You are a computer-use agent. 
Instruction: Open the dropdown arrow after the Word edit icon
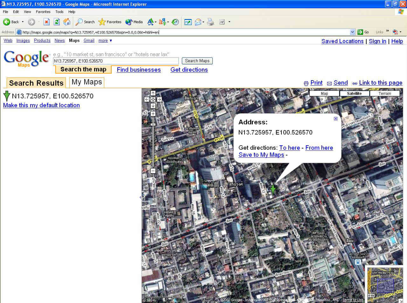pyautogui.click(x=229, y=22)
